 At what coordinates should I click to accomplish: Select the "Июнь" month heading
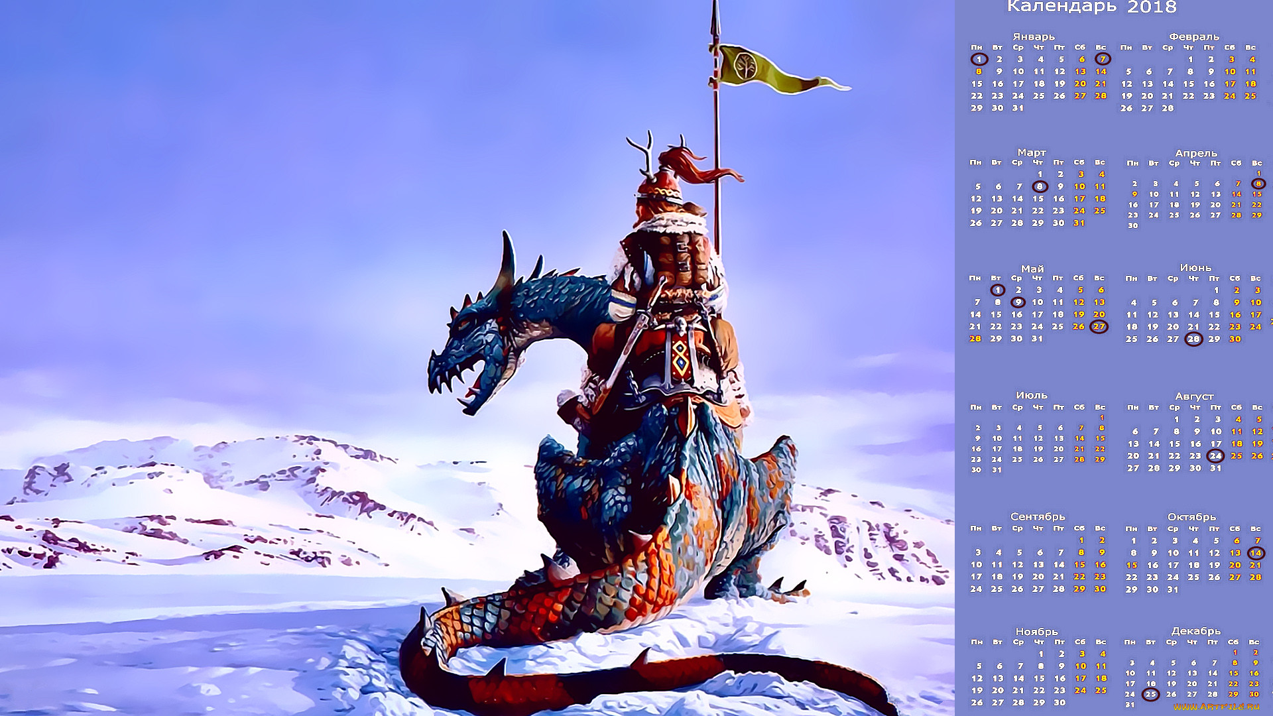pyautogui.click(x=1195, y=268)
